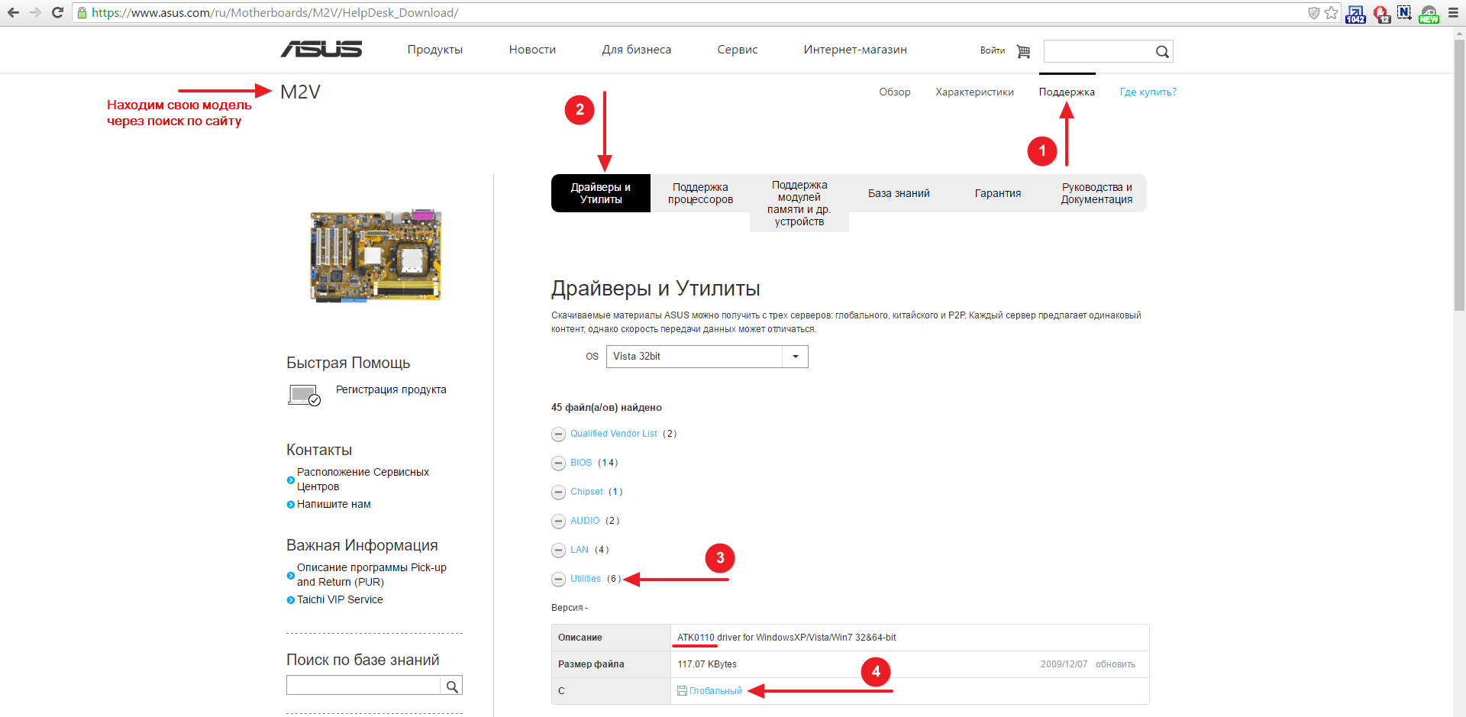
Task: Collapse the BIOS section toggle
Action: [559, 463]
